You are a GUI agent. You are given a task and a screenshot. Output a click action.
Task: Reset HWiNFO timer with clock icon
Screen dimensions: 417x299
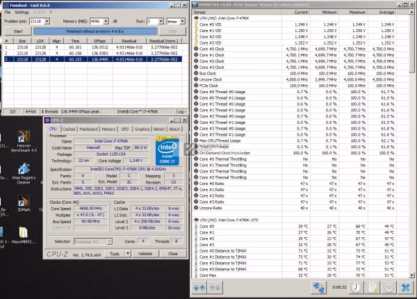356,288
